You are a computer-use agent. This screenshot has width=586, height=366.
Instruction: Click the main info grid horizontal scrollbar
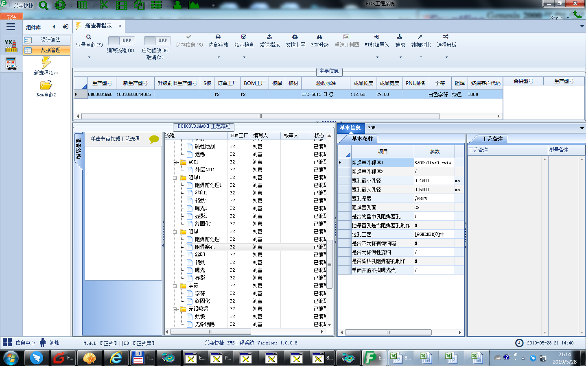260,116
